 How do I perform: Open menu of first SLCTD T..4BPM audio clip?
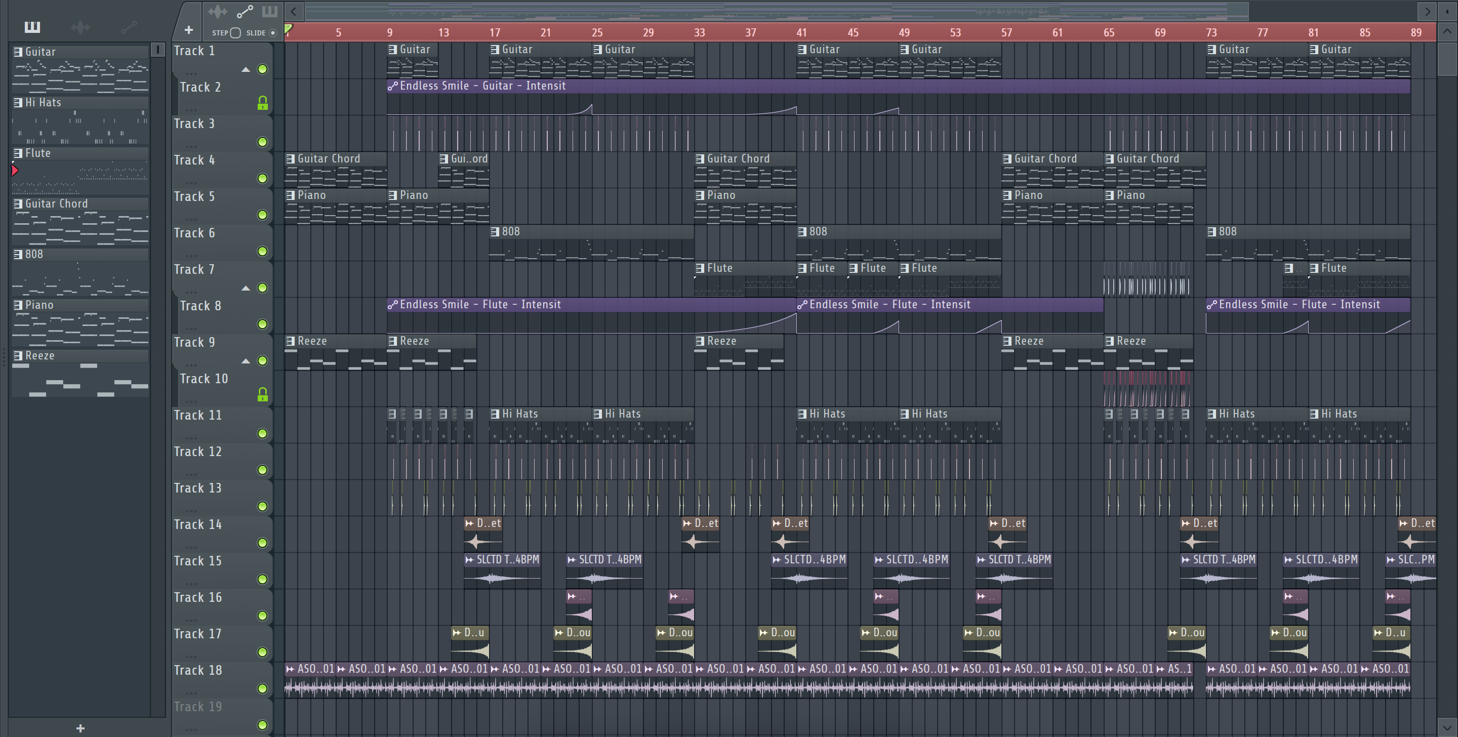coord(469,559)
